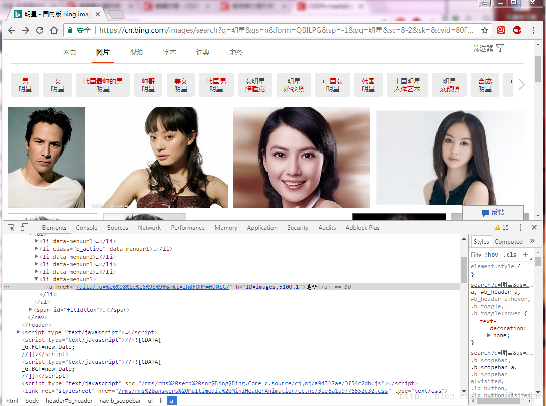Screen dimensions: 546x406
Task: Expand the text-decoration none property triangle
Action: pyautogui.click(x=489, y=335)
